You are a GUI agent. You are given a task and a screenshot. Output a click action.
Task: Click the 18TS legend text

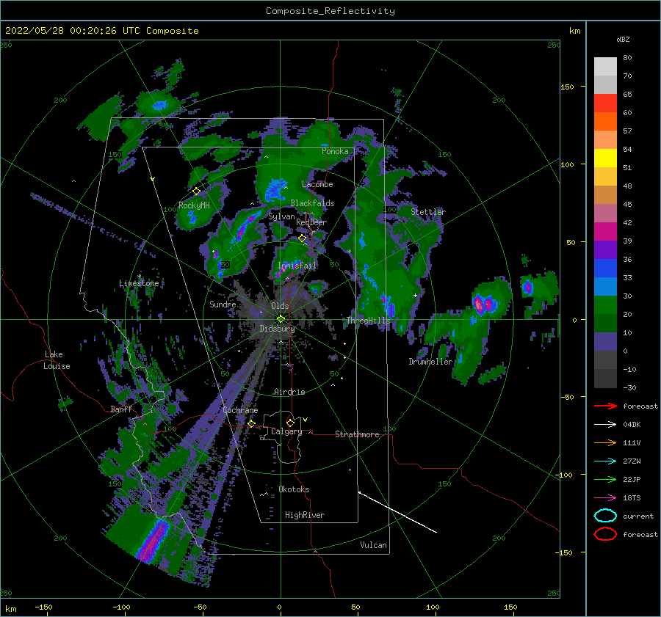click(632, 498)
